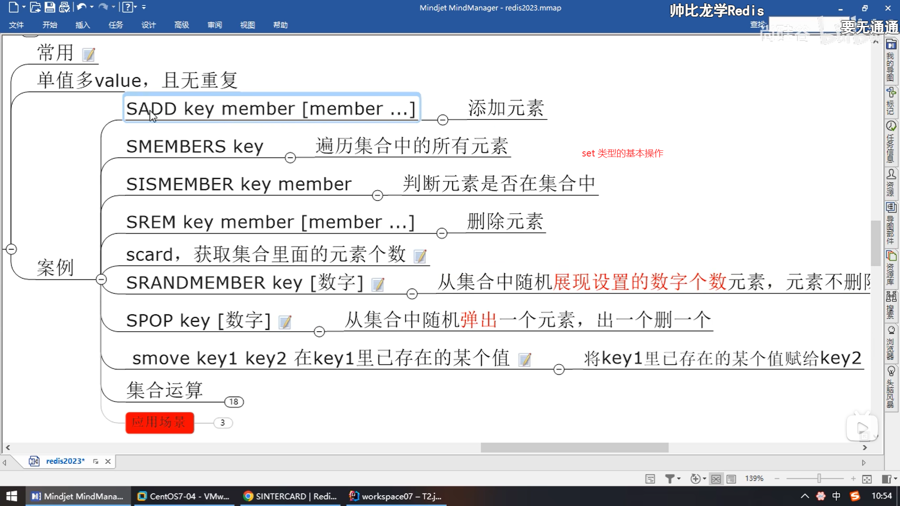The image size is (900, 506).
Task: Click the Print preview icon
Action: click(x=64, y=7)
